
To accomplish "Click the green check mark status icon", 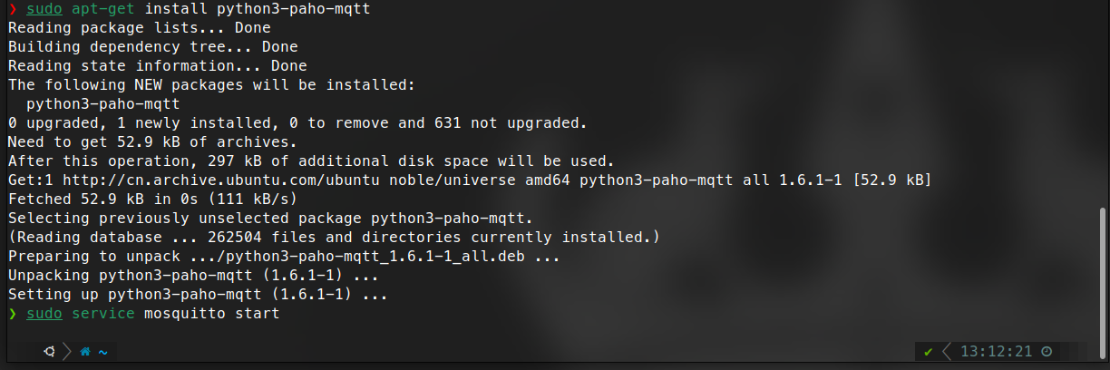I will [x=928, y=351].
